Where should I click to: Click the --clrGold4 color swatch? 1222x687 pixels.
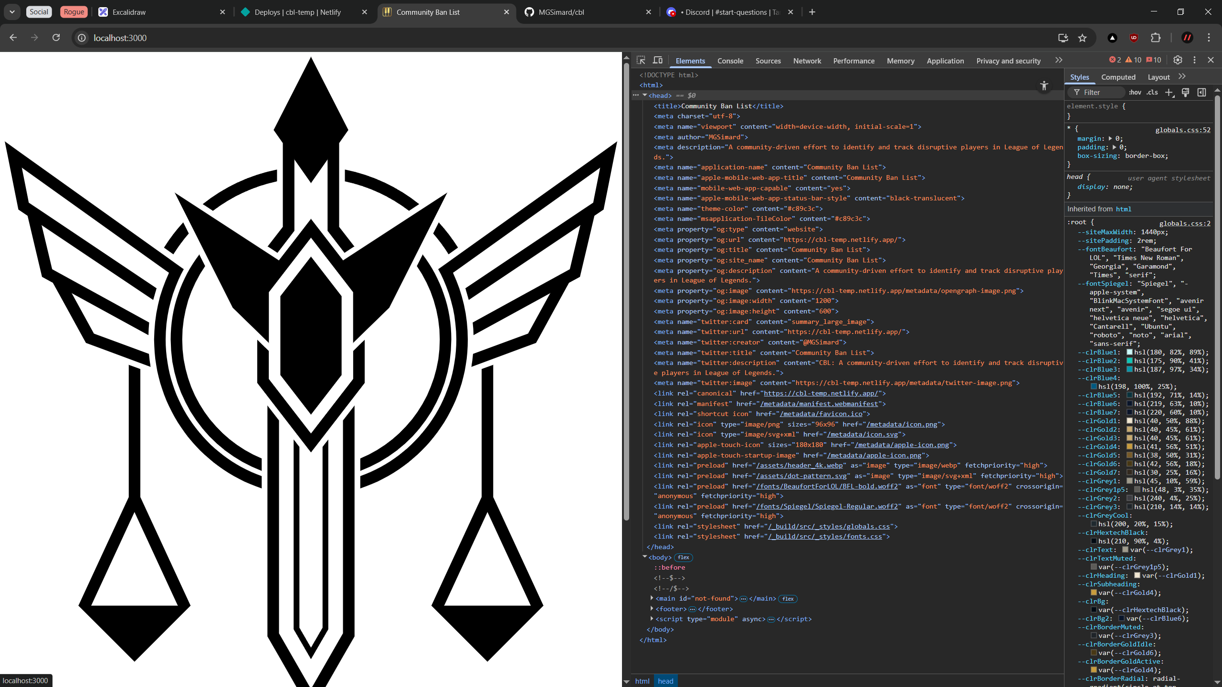click(1130, 447)
